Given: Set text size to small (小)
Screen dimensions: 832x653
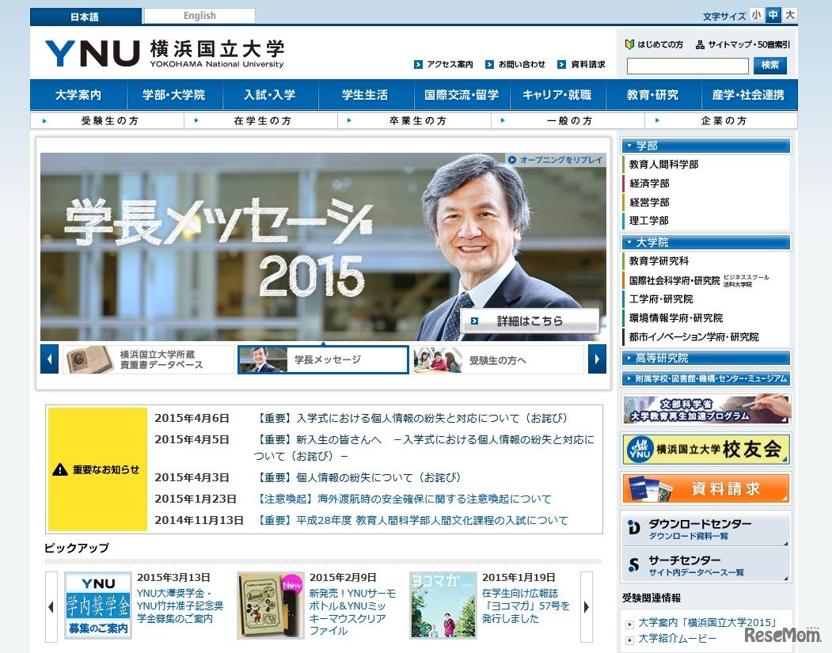Looking at the screenshot, I should click(x=756, y=15).
